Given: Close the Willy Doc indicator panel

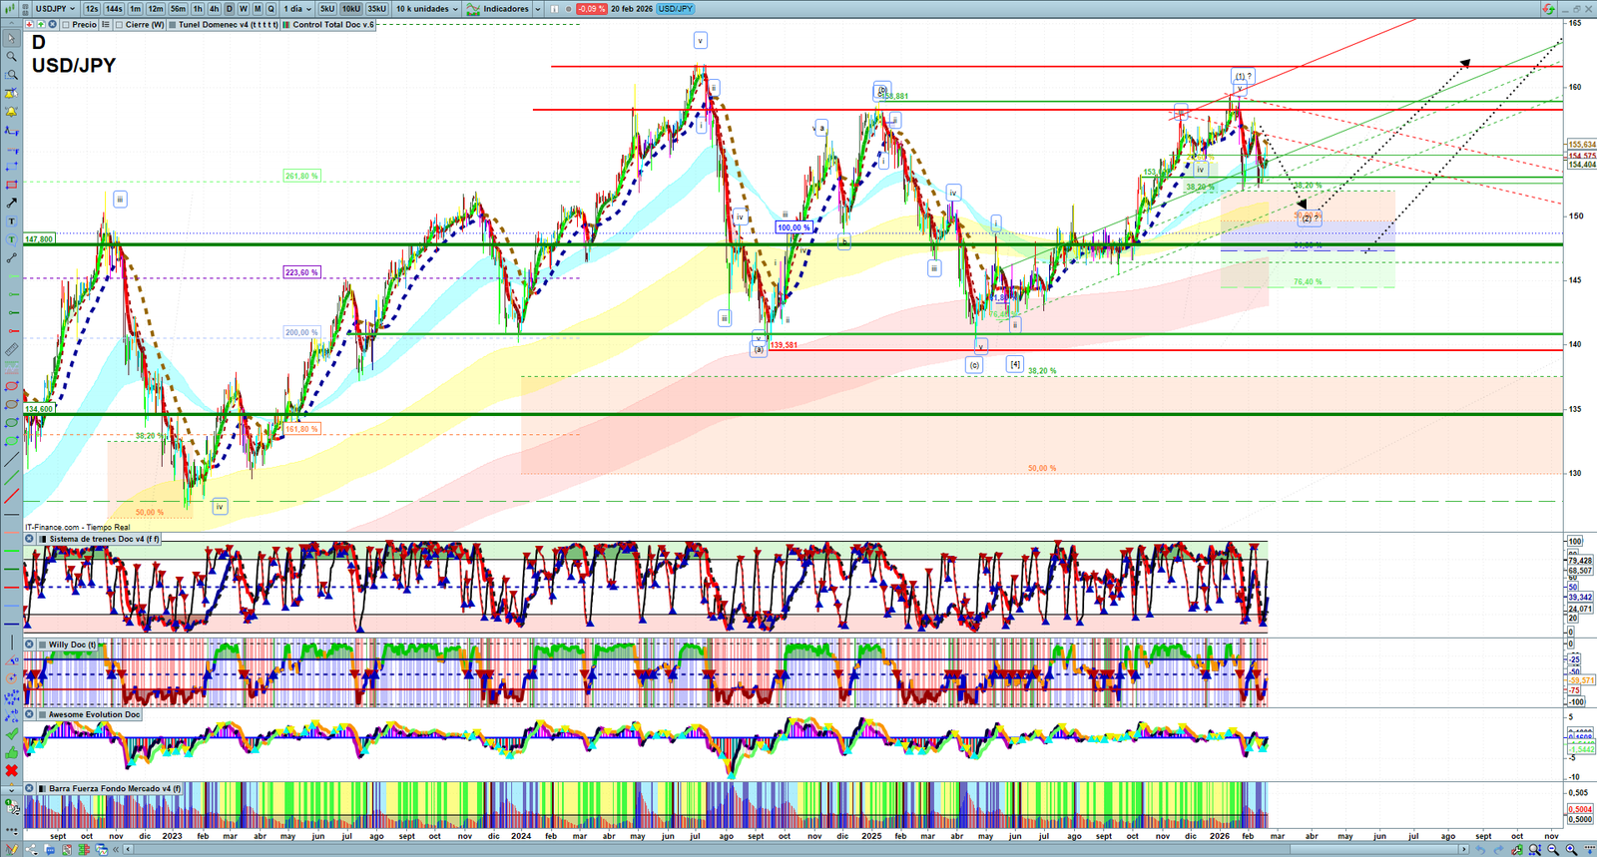Looking at the screenshot, I should click(x=29, y=644).
